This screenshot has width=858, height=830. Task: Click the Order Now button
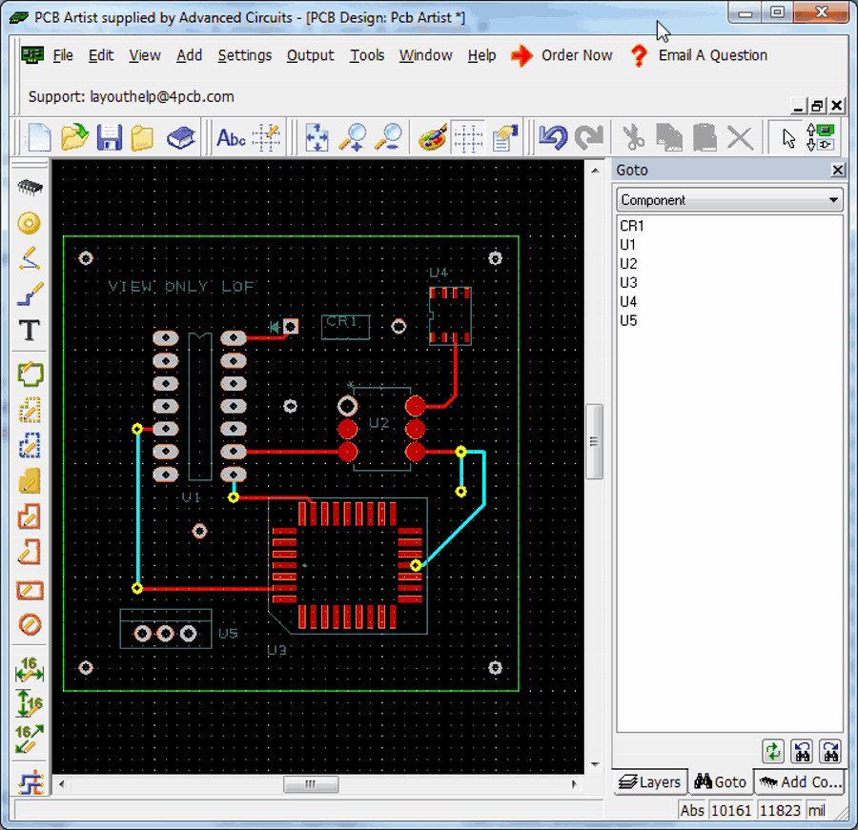click(x=562, y=55)
